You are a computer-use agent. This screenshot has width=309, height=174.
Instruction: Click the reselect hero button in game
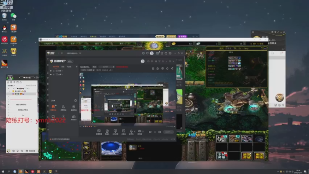click(x=259, y=156)
